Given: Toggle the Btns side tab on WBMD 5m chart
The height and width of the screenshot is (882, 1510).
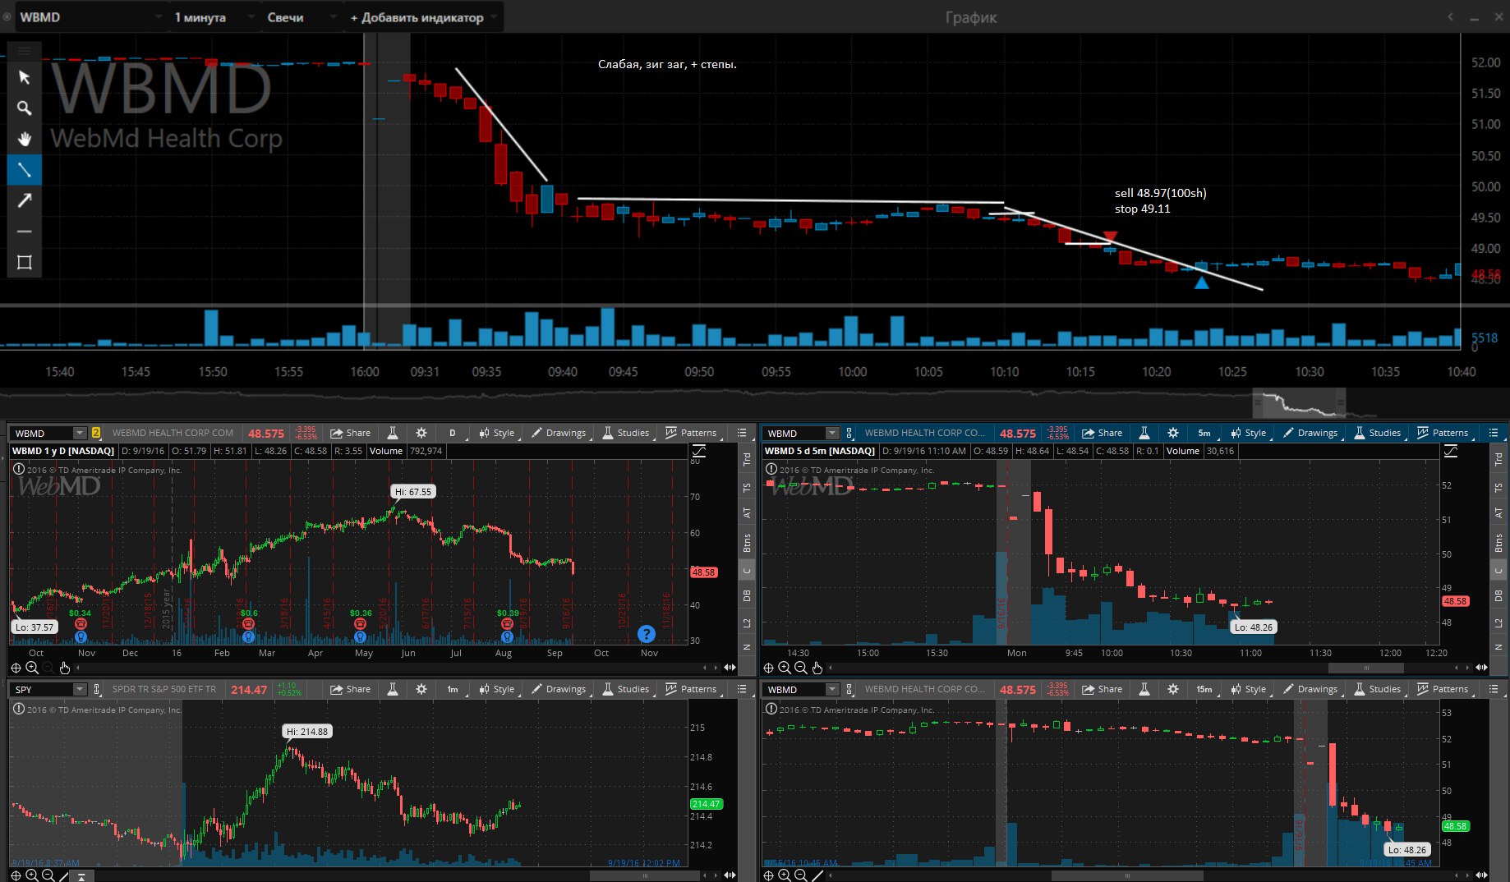Looking at the screenshot, I should 1498,542.
